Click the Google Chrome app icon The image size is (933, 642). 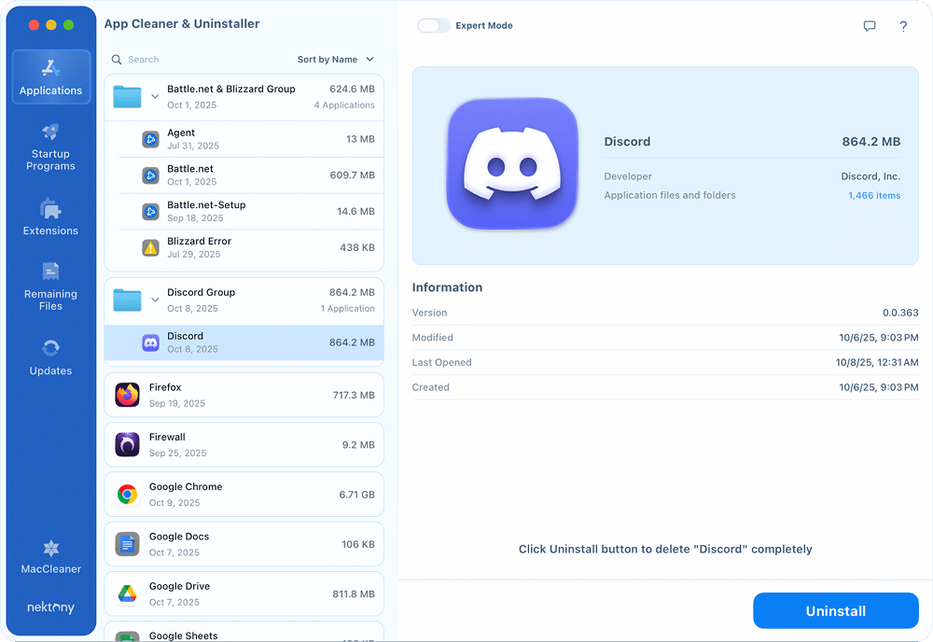126,494
